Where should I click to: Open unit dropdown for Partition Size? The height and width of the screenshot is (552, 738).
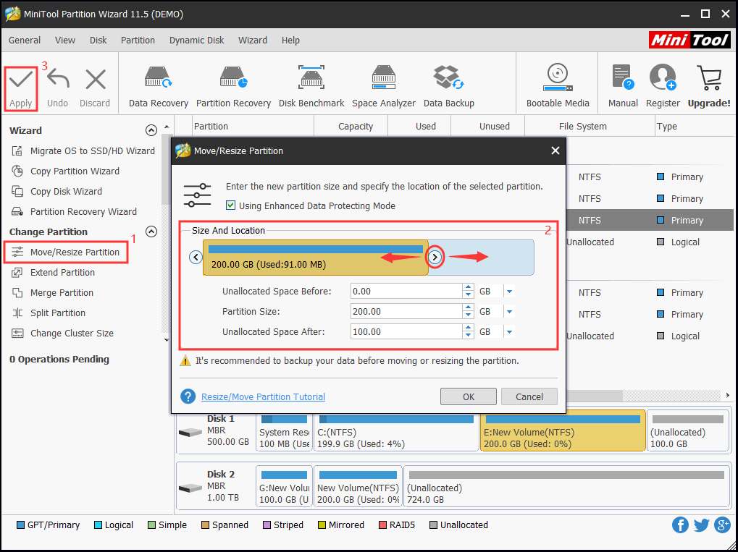coord(509,312)
